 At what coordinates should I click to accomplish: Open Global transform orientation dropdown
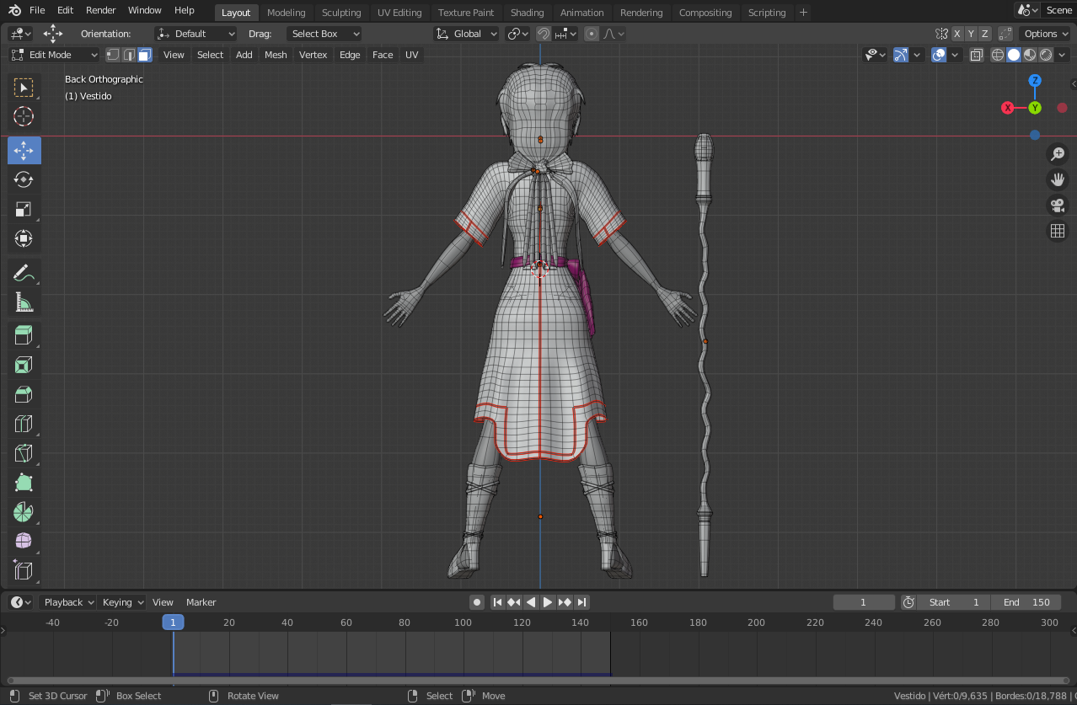[x=467, y=34]
